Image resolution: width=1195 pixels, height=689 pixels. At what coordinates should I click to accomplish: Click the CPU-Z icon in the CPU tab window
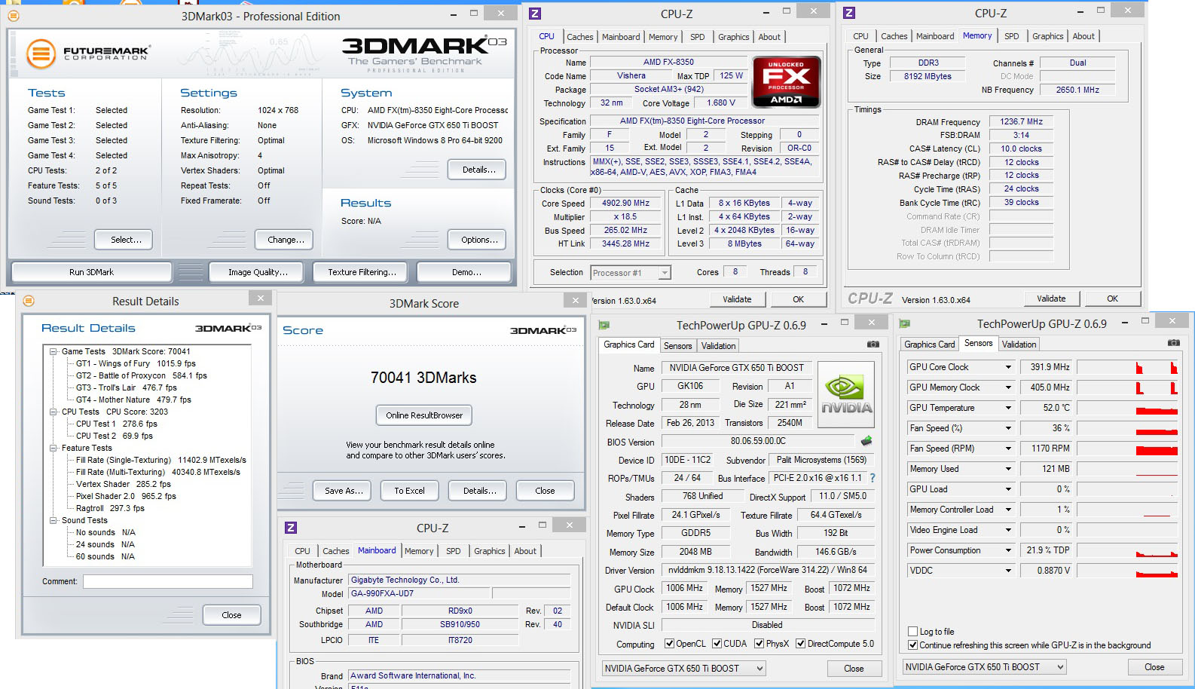[x=535, y=14]
